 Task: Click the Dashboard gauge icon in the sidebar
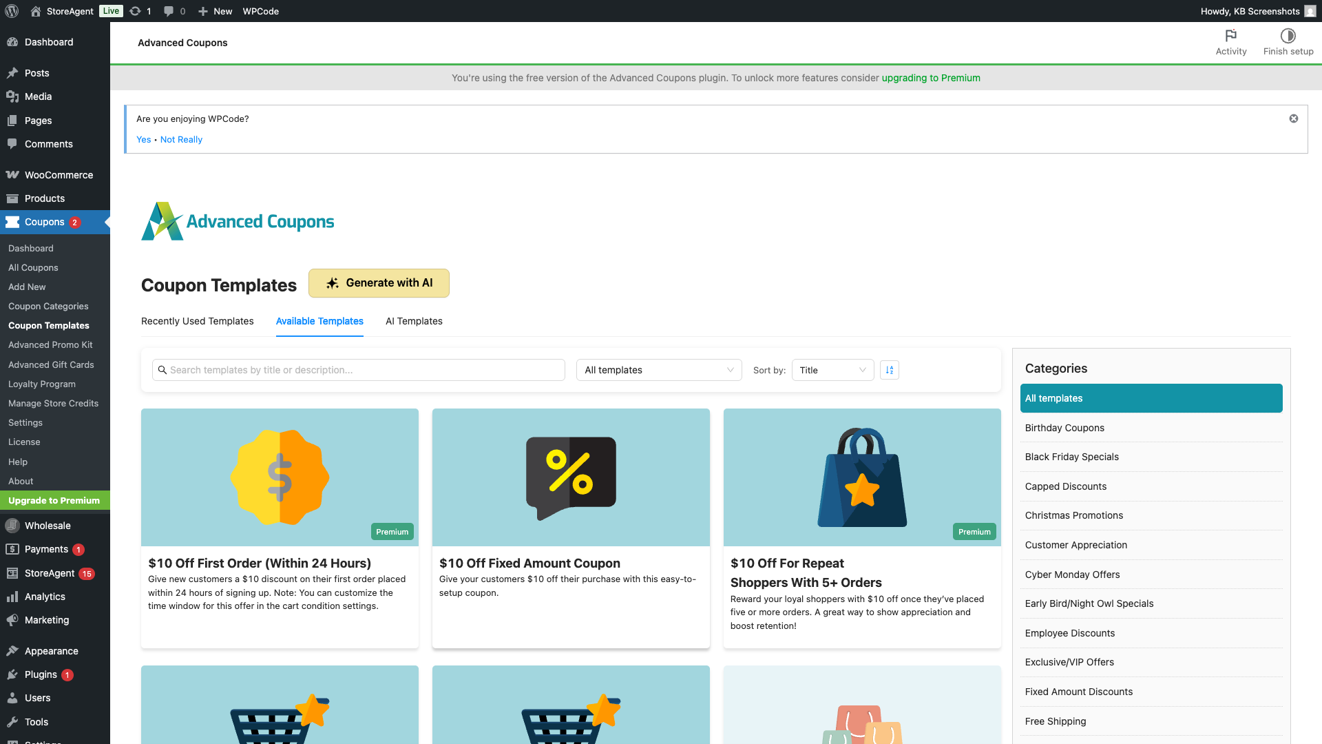pyautogui.click(x=12, y=42)
